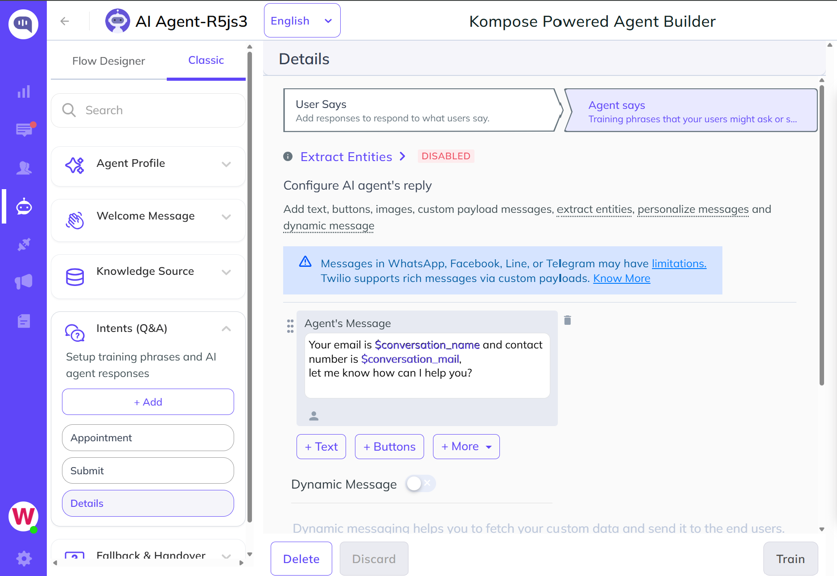The image size is (837, 576).
Task: Click the Extract Entities chevron arrow
Action: tap(402, 156)
